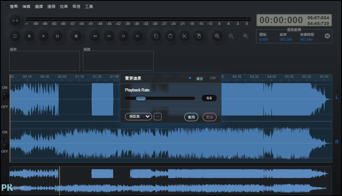
Task: Click the zoom-to-fit magnifier icon
Action: tap(245, 36)
